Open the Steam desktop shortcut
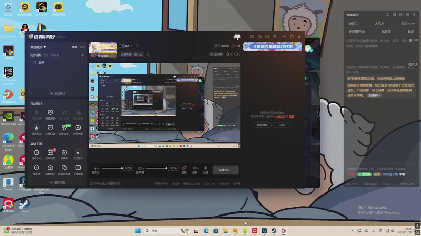 click(x=25, y=206)
